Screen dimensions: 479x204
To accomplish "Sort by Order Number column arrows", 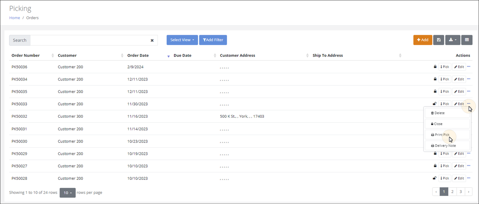I will pos(53,56).
